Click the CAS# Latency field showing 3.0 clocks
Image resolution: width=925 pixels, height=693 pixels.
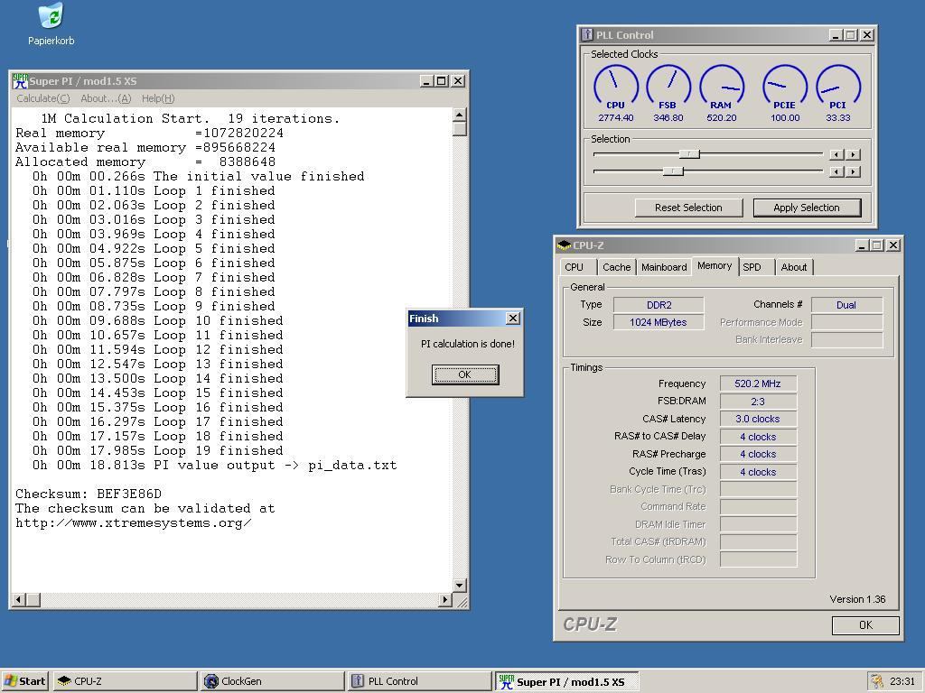point(758,419)
